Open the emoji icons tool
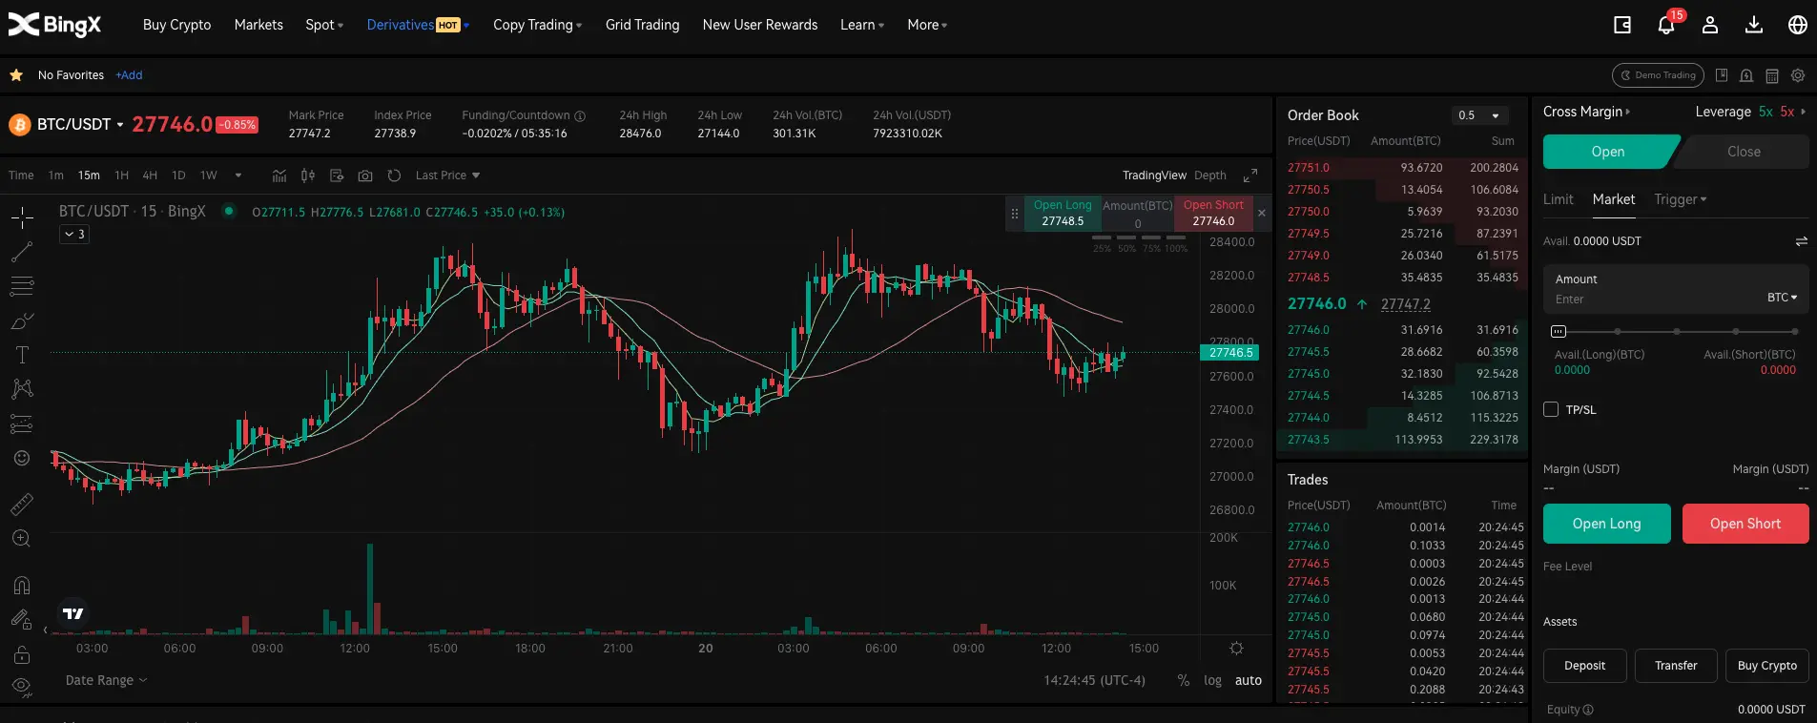The image size is (1817, 723). tap(22, 459)
